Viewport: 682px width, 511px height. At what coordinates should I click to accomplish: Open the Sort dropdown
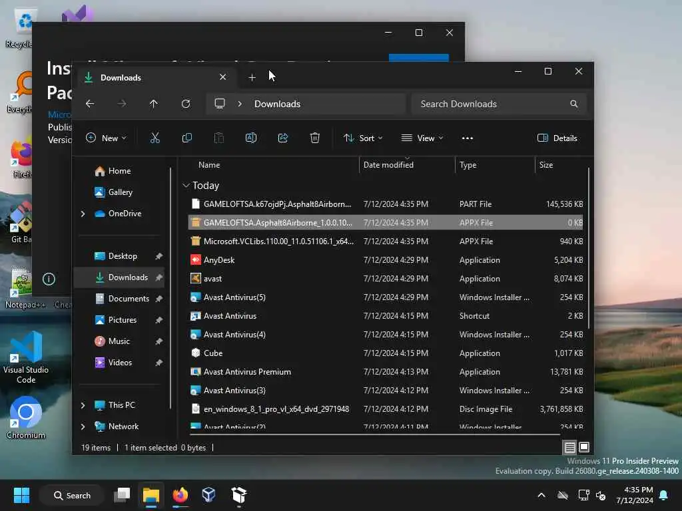(363, 138)
